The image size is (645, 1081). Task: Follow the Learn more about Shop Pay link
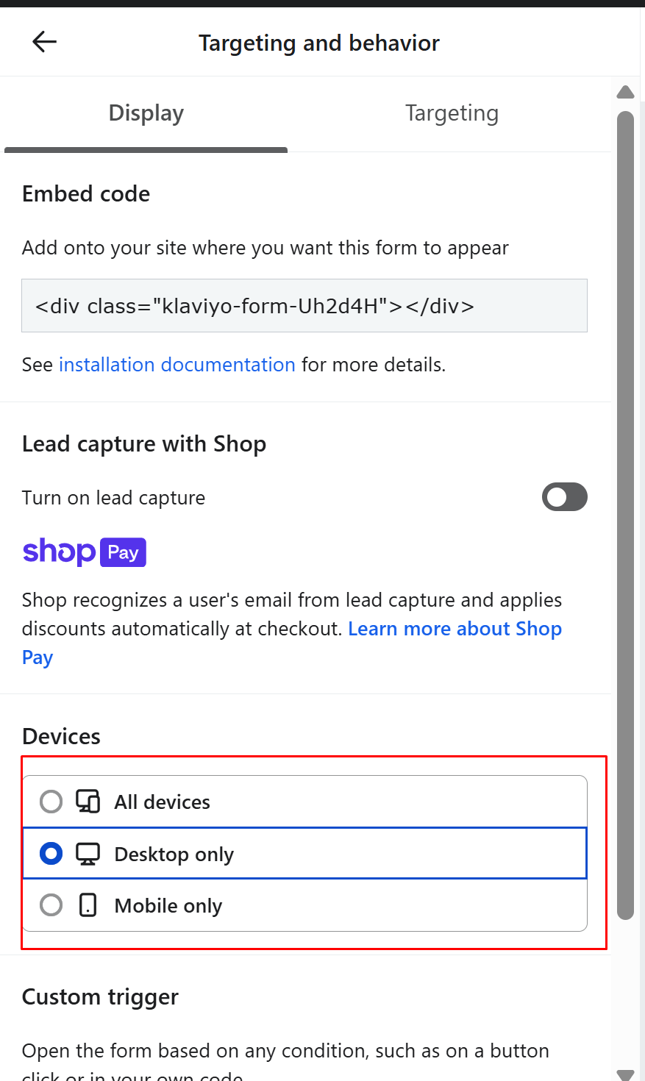(455, 629)
